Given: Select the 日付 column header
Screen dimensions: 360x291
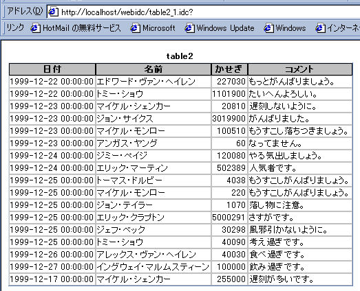Looking at the screenshot, I should pos(52,69).
